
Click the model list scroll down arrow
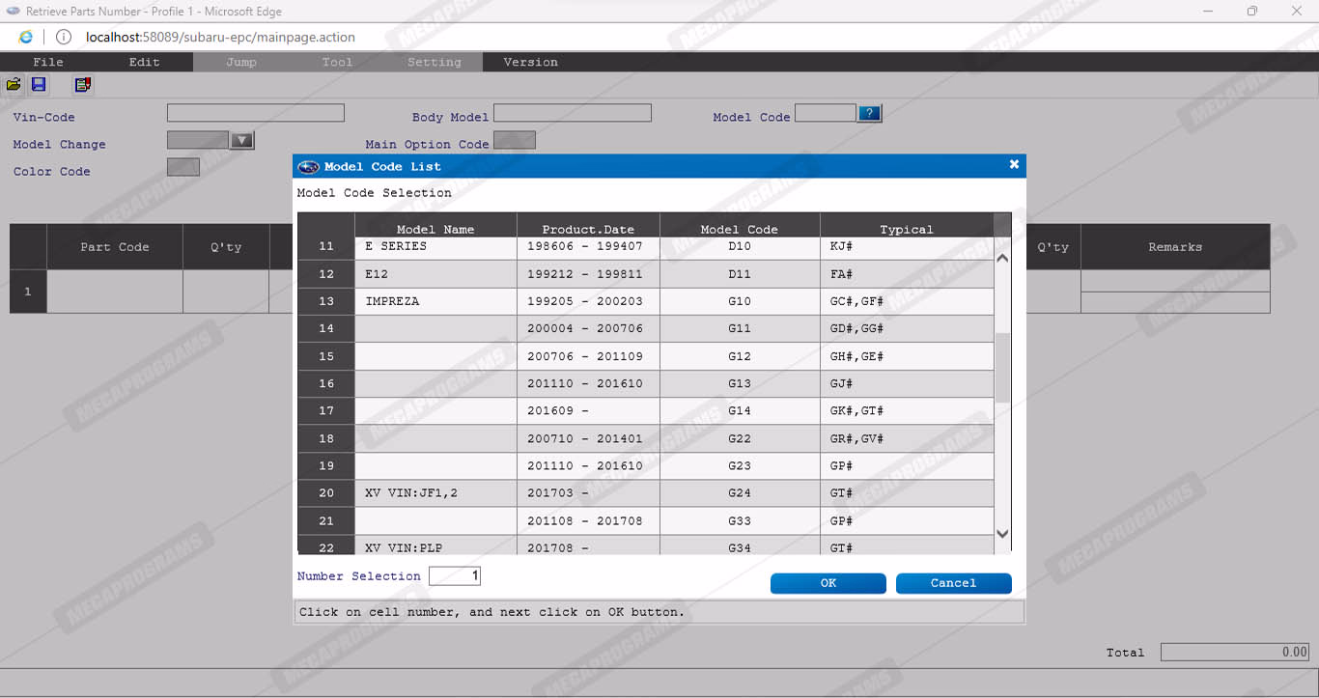coord(1002,533)
